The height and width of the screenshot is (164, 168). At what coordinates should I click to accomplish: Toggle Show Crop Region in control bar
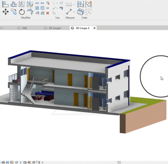coord(8,162)
